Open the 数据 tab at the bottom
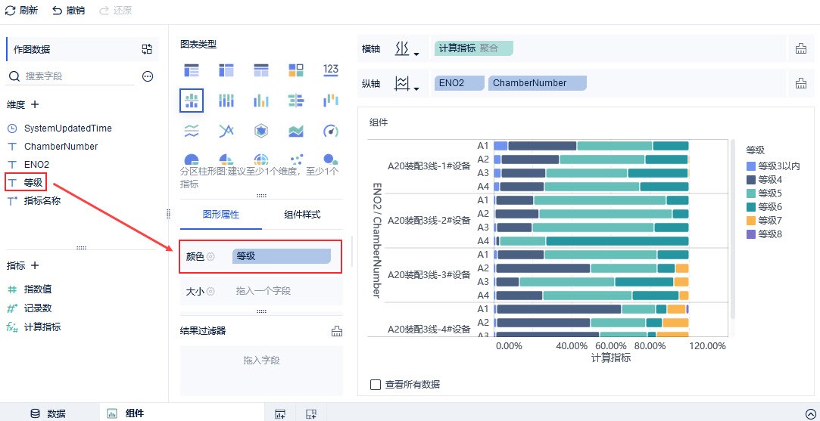This screenshot has height=421, width=820. (48, 413)
